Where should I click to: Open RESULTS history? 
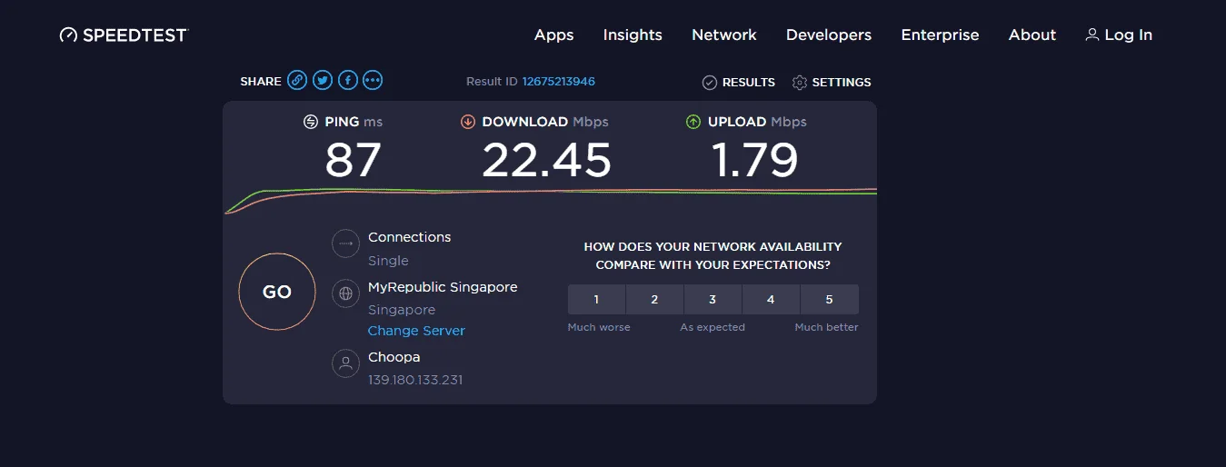[749, 83]
